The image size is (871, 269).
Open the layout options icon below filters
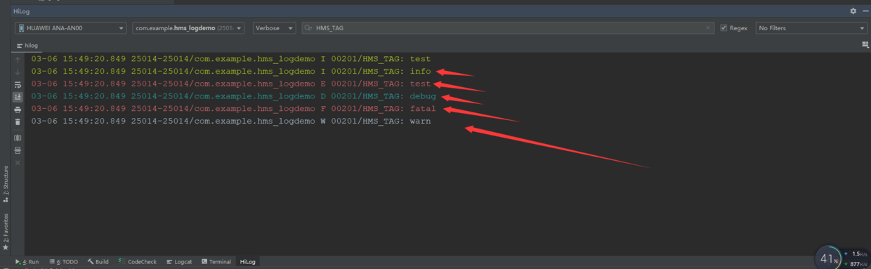pyautogui.click(x=865, y=44)
